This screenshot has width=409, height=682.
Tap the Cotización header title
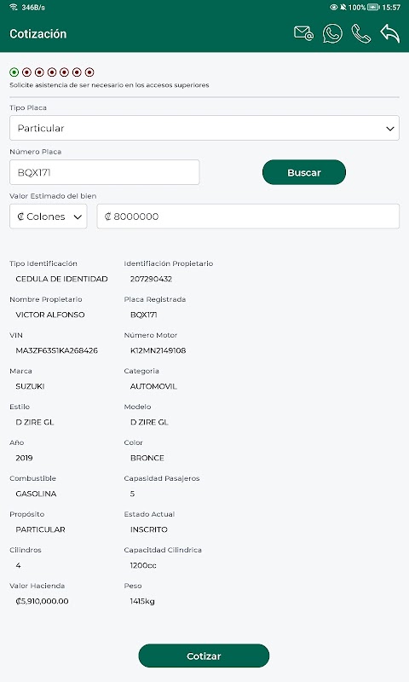(38, 33)
